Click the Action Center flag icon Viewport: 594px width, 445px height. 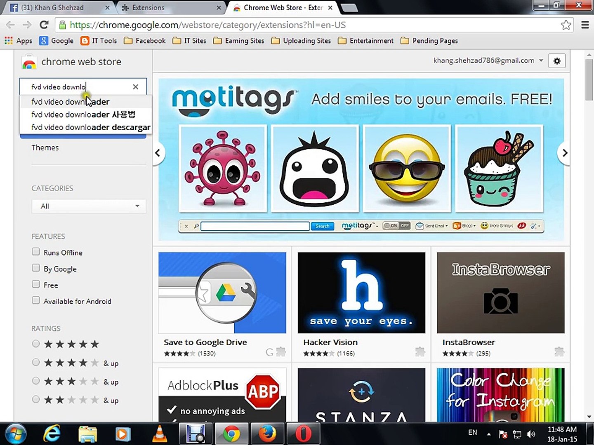(x=503, y=434)
